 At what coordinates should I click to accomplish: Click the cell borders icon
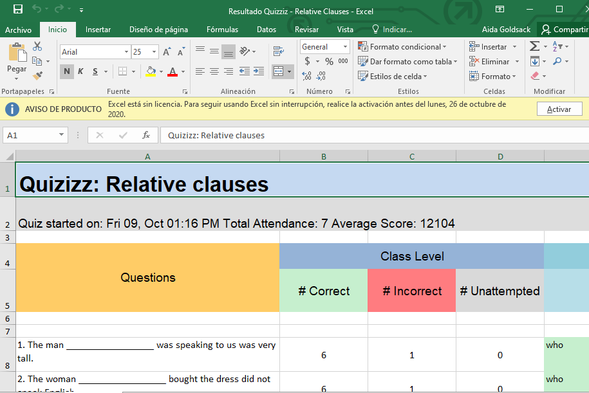pyautogui.click(x=122, y=71)
